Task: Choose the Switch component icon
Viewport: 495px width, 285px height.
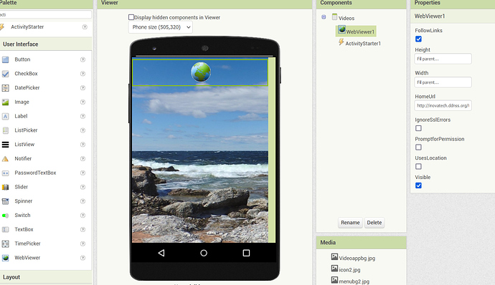Action: click(5, 216)
